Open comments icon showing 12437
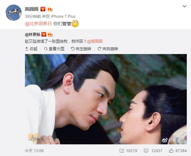The image size is (191, 156). [146, 151]
